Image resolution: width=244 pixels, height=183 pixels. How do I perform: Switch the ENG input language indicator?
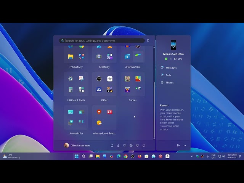(213, 156)
